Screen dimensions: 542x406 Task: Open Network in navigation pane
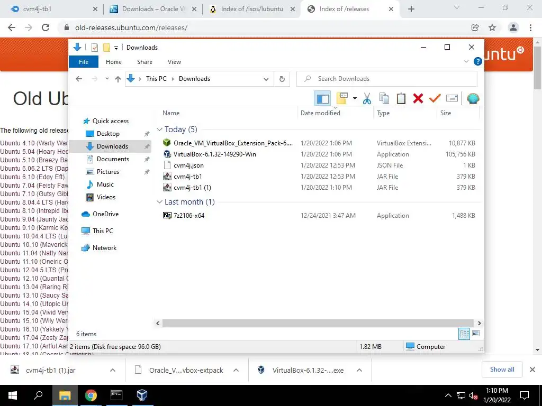pyautogui.click(x=104, y=248)
